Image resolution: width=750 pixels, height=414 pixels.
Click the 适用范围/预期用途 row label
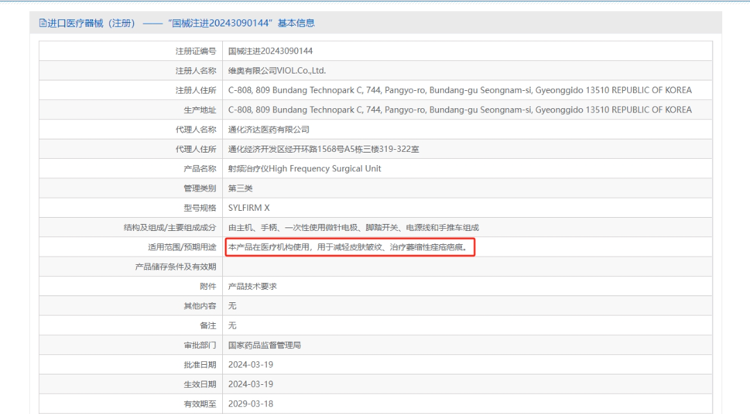(x=183, y=247)
